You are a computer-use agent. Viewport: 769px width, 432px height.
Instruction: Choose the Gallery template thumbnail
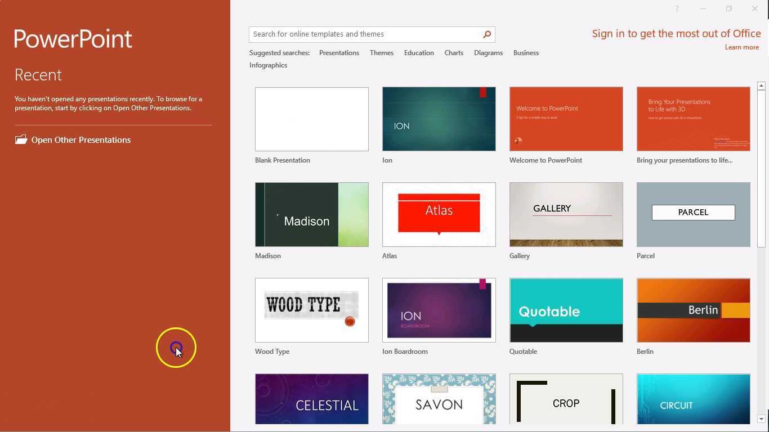pyautogui.click(x=566, y=214)
